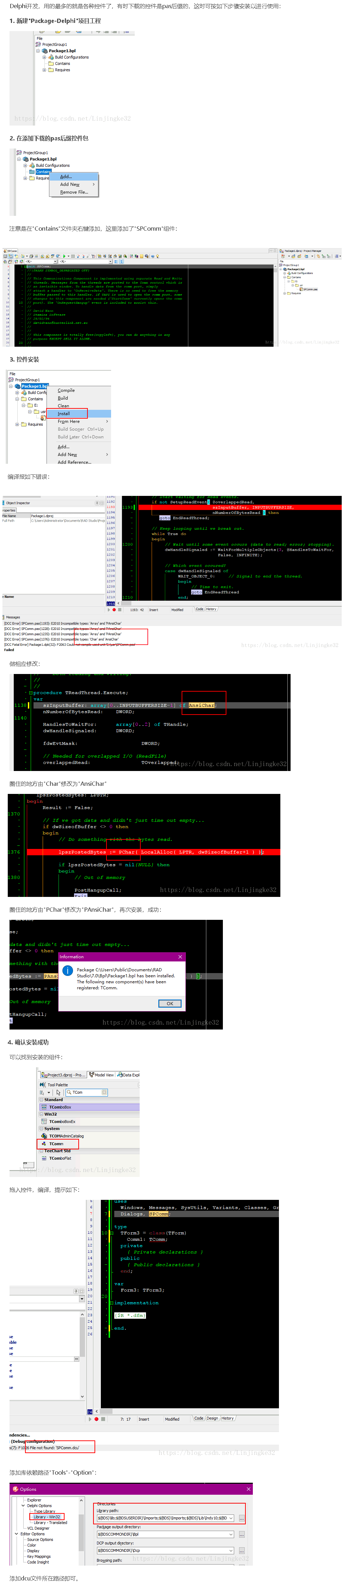Viewport: 347px width, 1591px height.
Task: Collapse the E: folder node under Contains
Action: 24,405
